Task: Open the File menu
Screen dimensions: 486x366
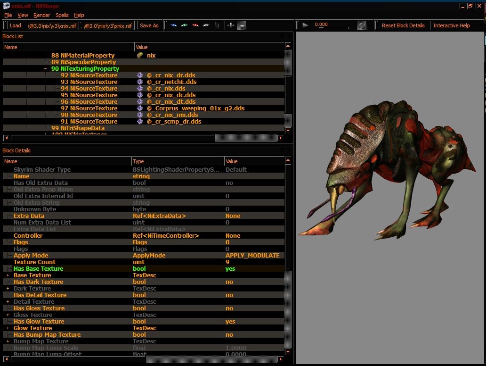Action: (8, 15)
